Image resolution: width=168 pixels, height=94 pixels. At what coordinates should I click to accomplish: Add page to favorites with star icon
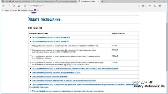point(143,6)
